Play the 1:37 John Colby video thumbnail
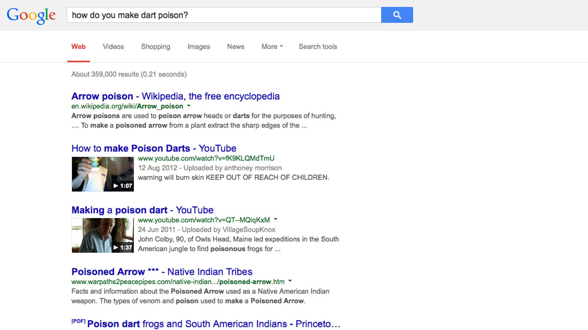 [x=103, y=235]
